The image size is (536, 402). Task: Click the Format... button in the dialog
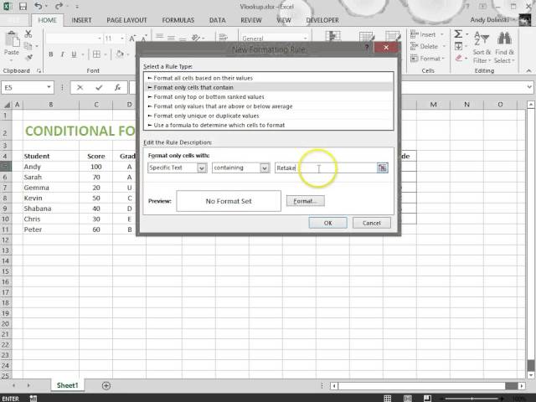305,201
